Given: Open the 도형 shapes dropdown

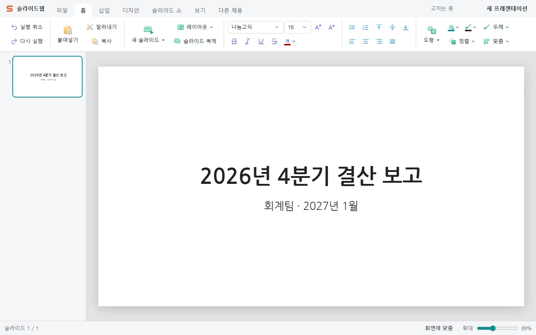Looking at the screenshot, I should pos(432,34).
